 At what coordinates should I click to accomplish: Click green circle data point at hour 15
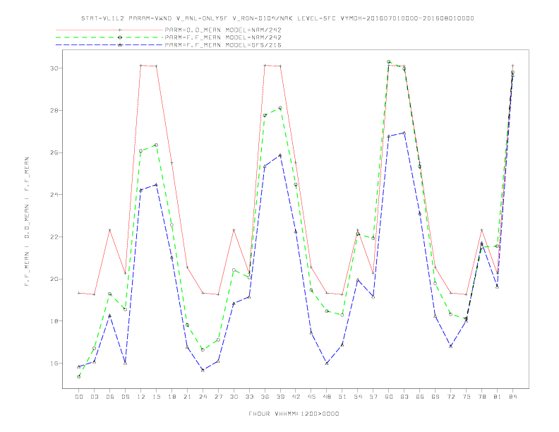tap(156, 145)
